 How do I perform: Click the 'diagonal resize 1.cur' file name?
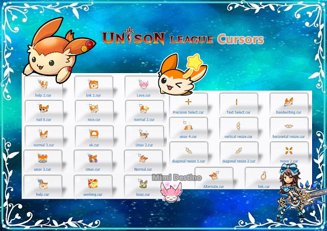click(x=189, y=161)
